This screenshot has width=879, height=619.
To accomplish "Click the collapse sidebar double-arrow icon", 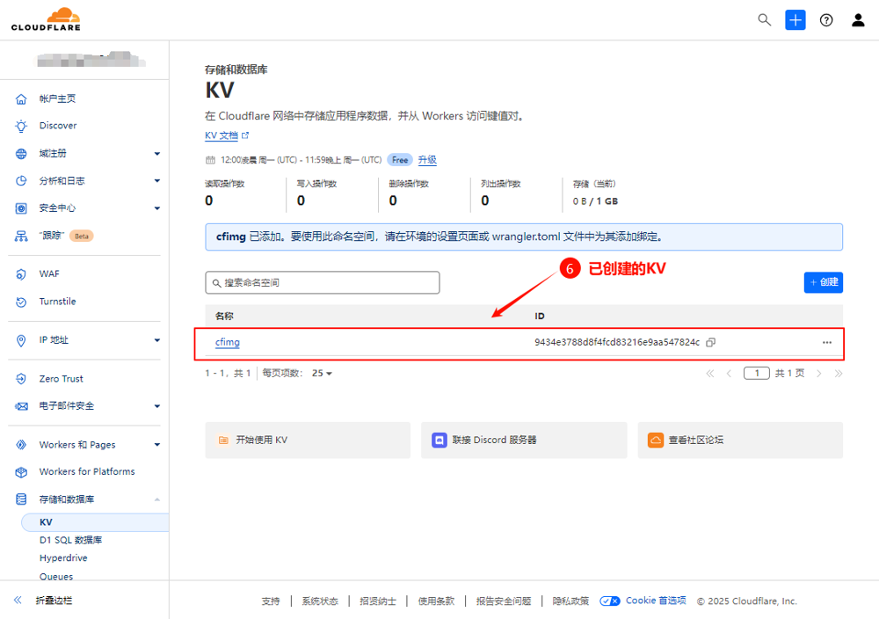I will point(18,601).
